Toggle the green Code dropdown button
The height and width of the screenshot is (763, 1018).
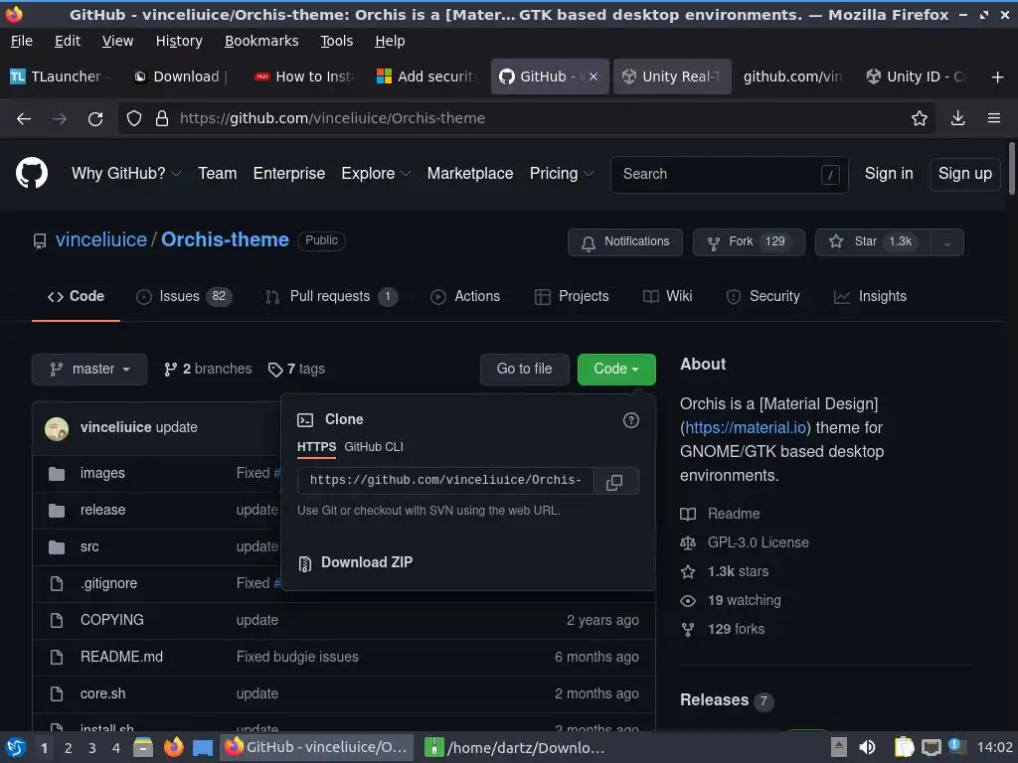click(616, 370)
